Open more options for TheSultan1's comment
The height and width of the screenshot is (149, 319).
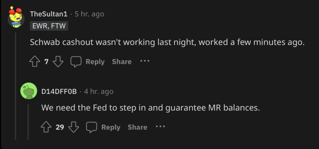coord(145,61)
